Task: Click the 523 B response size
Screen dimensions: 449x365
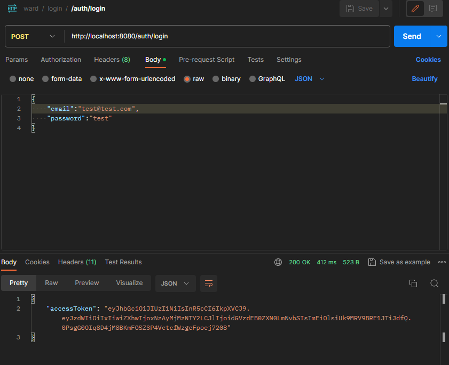Action: [x=351, y=262]
